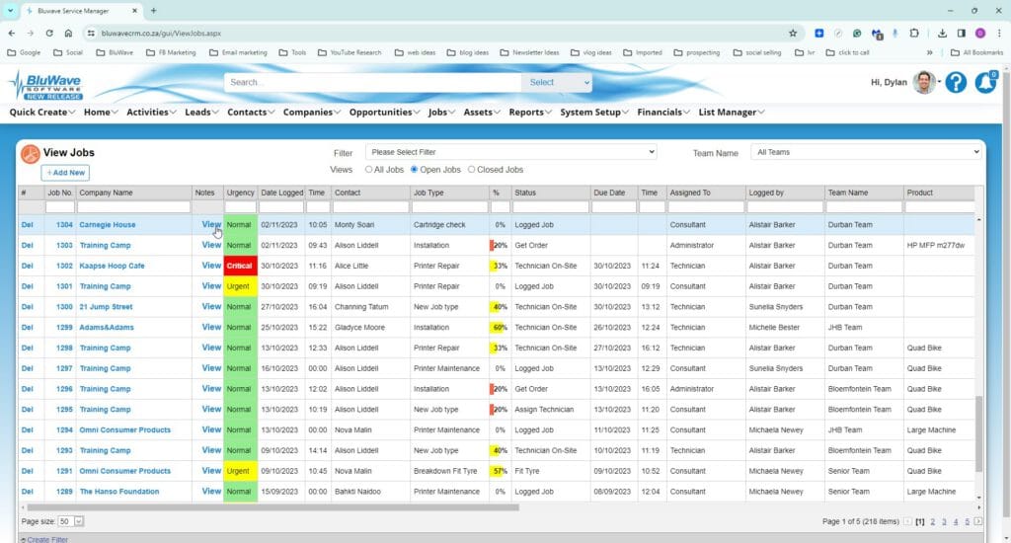Click the main Search input field
This screenshot has width=1011, height=543.
click(372, 83)
